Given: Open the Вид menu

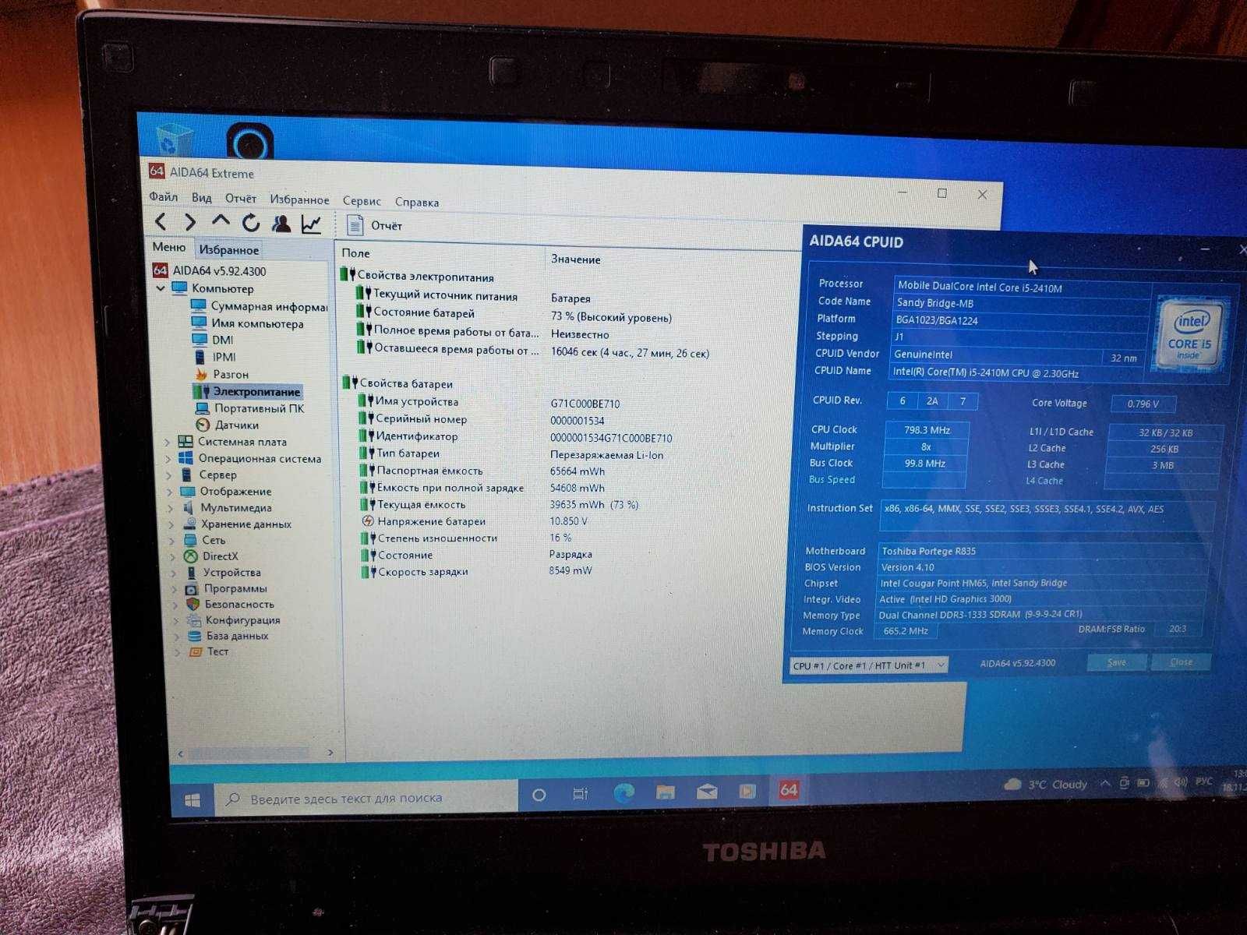Looking at the screenshot, I should tap(201, 197).
